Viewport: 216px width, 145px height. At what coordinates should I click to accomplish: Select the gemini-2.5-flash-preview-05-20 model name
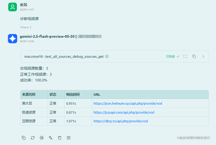pos(47,37)
